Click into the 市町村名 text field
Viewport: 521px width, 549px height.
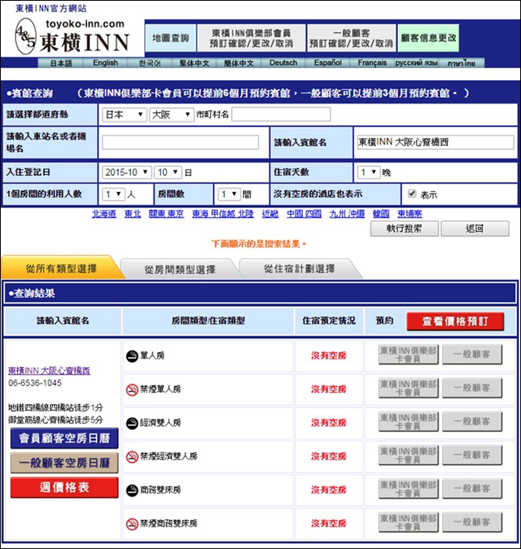(281, 115)
